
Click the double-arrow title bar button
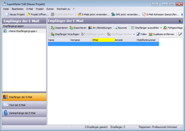(155, 4)
